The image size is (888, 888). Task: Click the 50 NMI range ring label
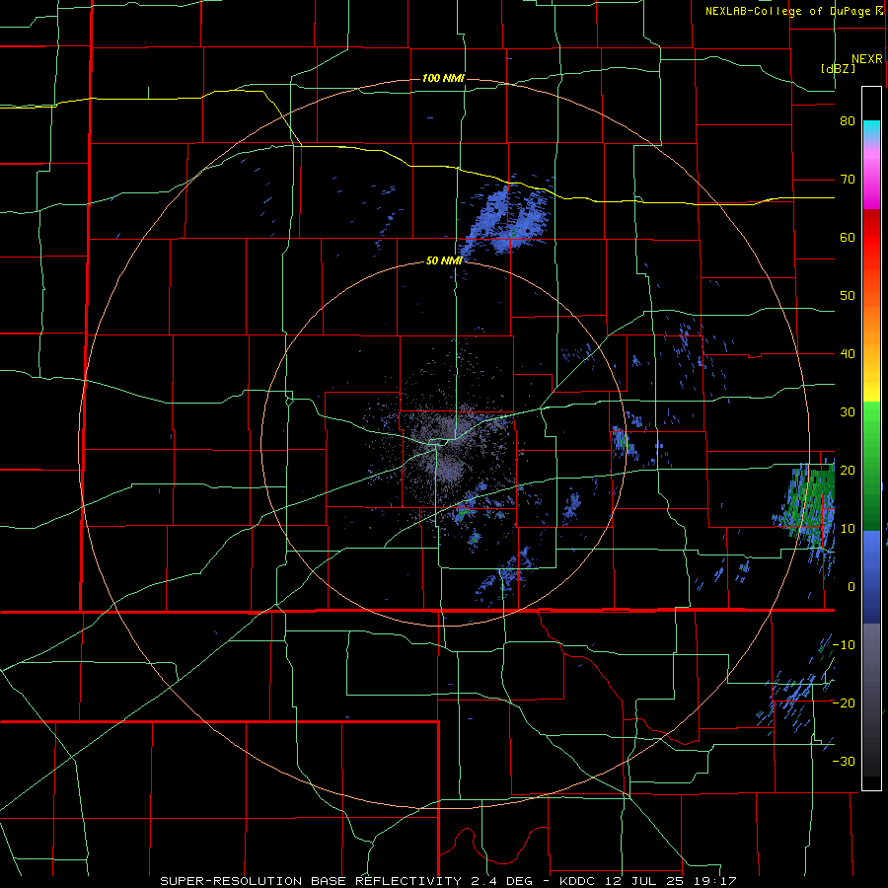[x=444, y=260]
